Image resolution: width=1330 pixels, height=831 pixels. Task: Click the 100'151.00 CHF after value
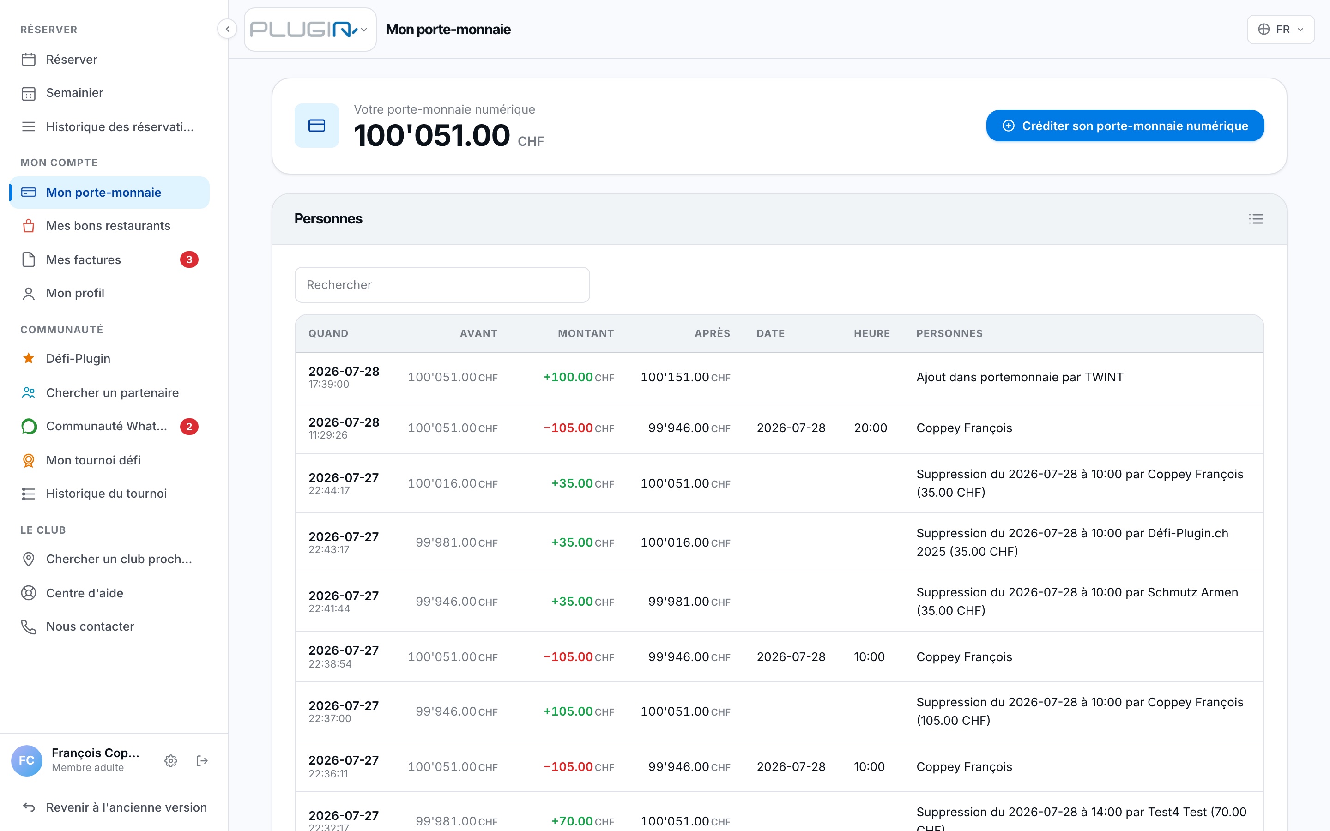point(685,378)
